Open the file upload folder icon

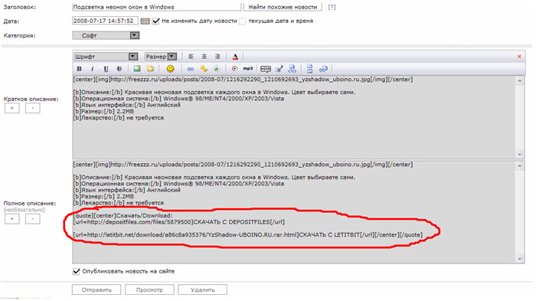[150, 69]
